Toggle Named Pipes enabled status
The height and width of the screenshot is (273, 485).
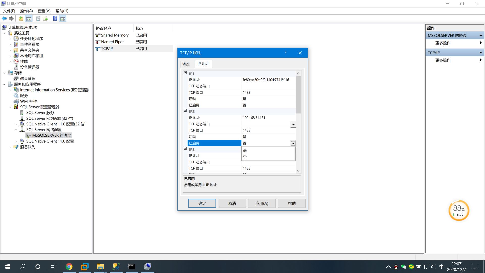coord(113,42)
